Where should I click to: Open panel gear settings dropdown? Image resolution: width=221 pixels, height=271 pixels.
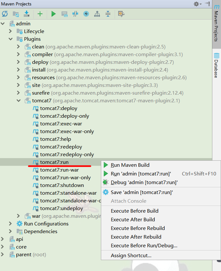coord(198,4)
